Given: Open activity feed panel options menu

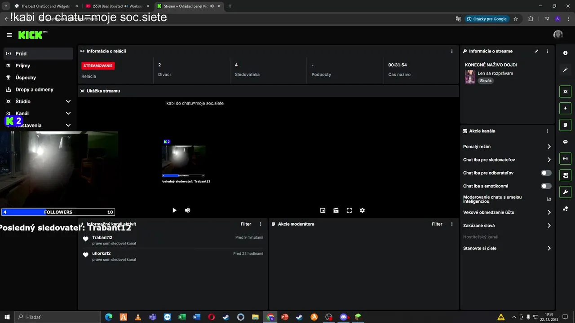Looking at the screenshot, I should tap(261, 224).
